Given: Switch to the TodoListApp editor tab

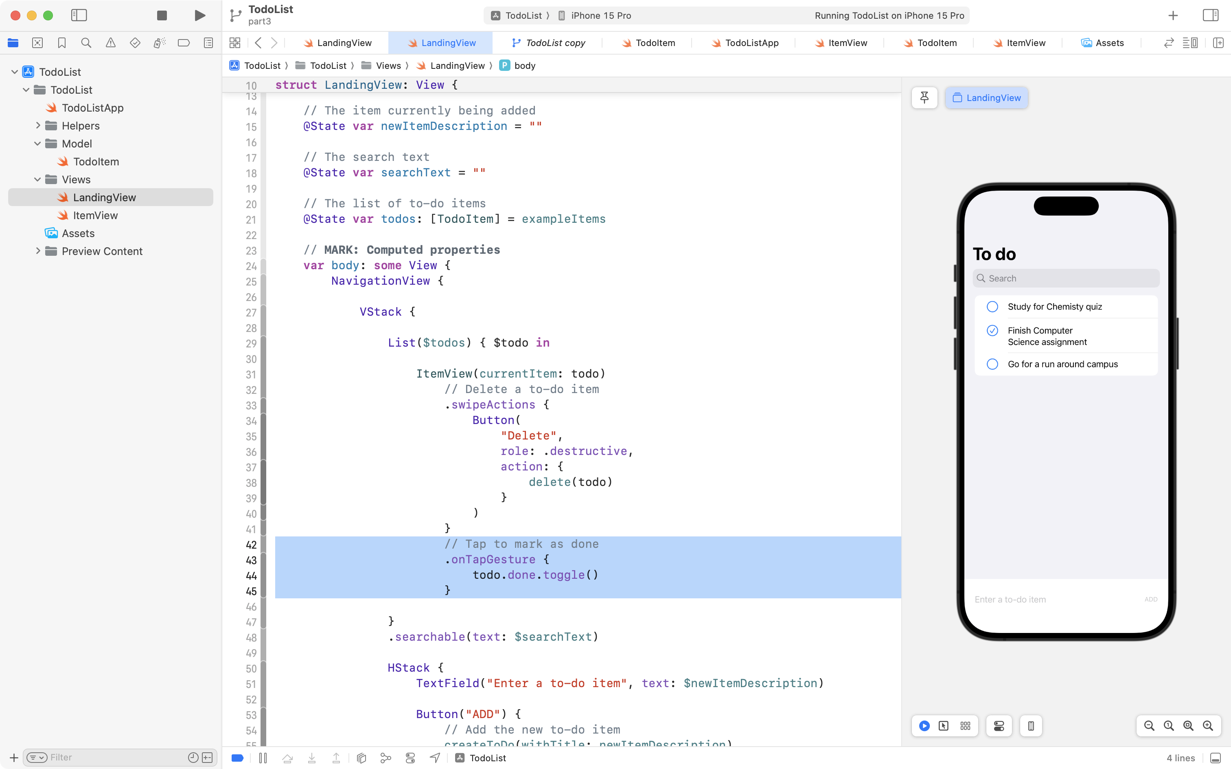Looking at the screenshot, I should [745, 43].
